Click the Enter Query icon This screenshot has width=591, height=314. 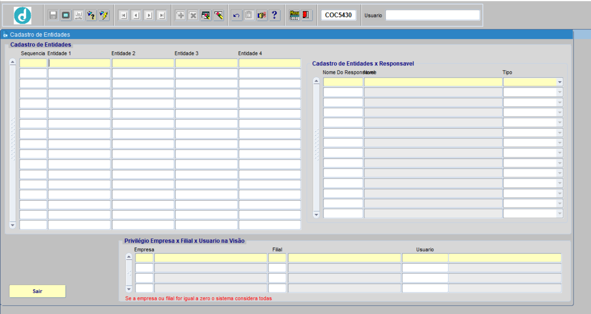tap(91, 15)
